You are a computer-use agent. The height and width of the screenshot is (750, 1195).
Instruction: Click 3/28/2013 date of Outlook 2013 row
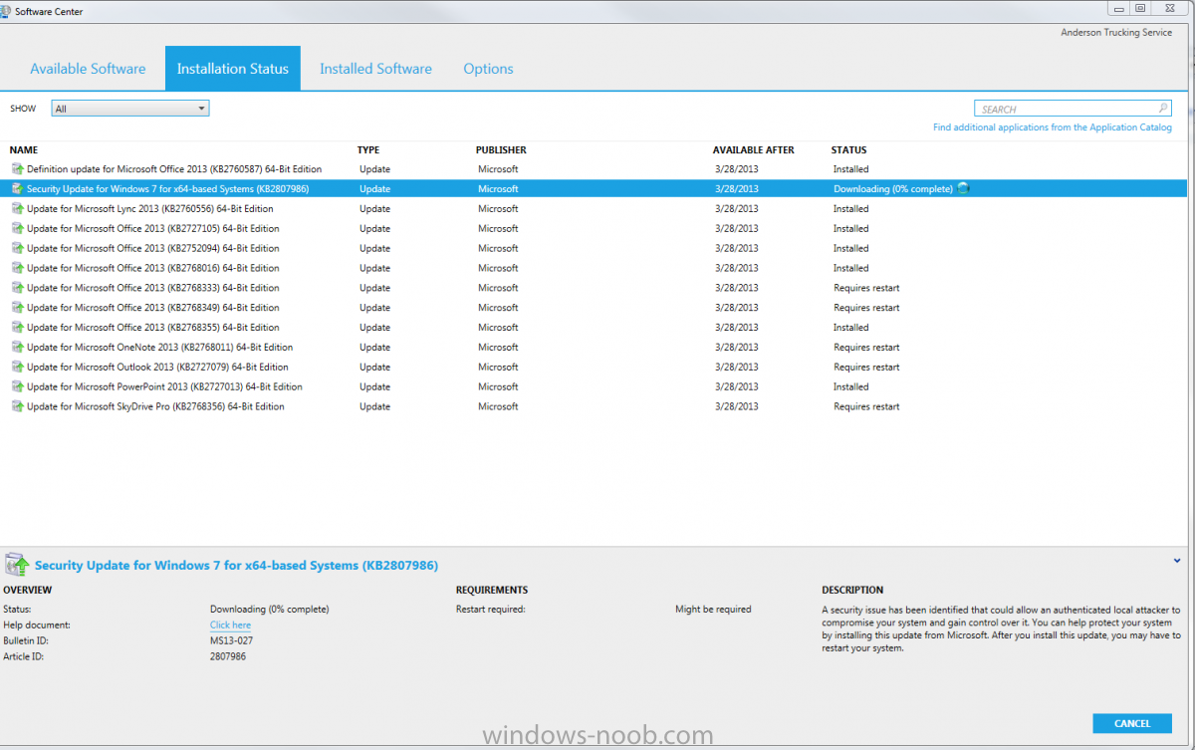tap(736, 368)
